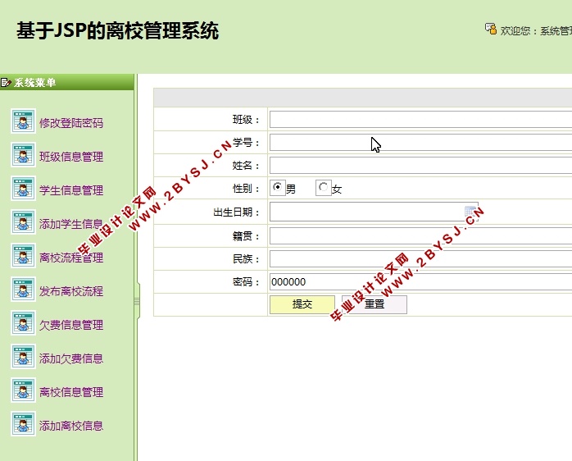Click the 提交 submit button
Screen dimensions: 572x461
[x=302, y=304]
